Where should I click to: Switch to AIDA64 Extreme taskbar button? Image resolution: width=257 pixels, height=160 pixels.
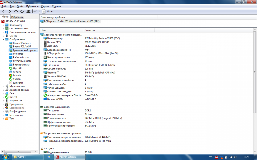point(70,157)
